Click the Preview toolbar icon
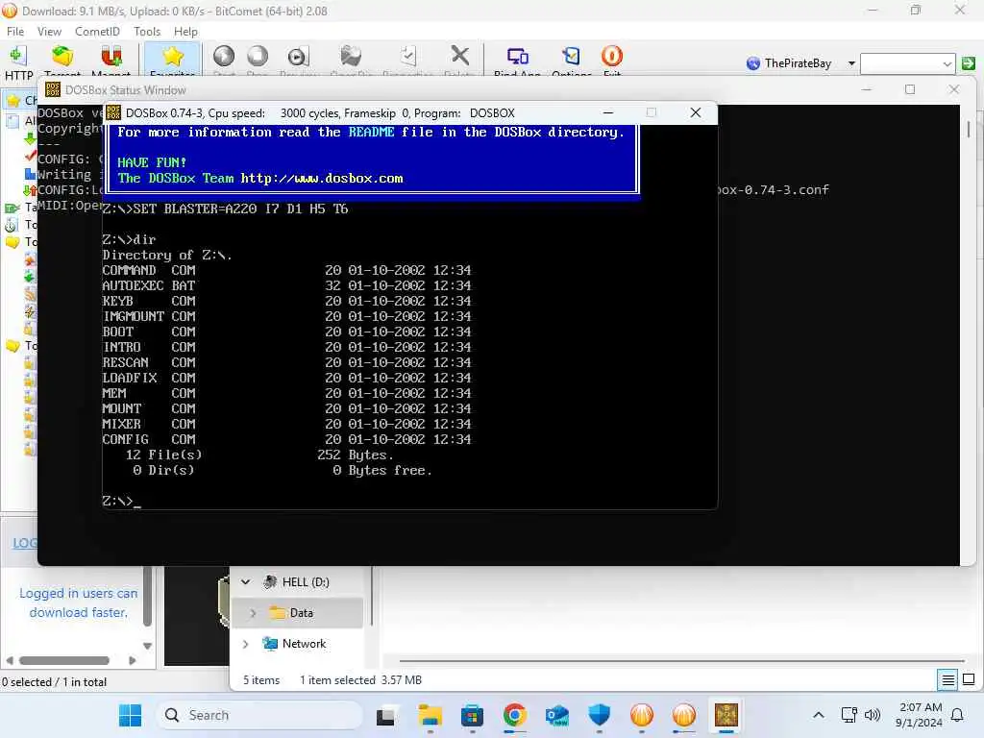The image size is (984, 738). [x=298, y=57]
